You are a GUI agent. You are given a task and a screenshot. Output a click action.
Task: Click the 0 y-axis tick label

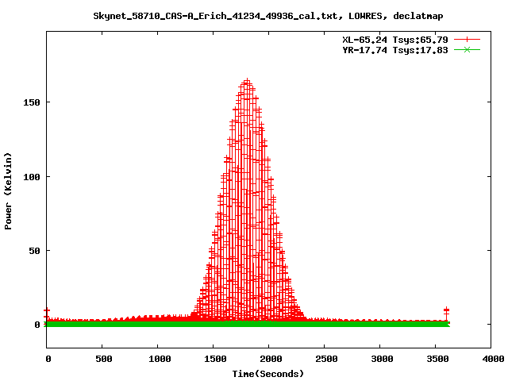(x=37, y=325)
